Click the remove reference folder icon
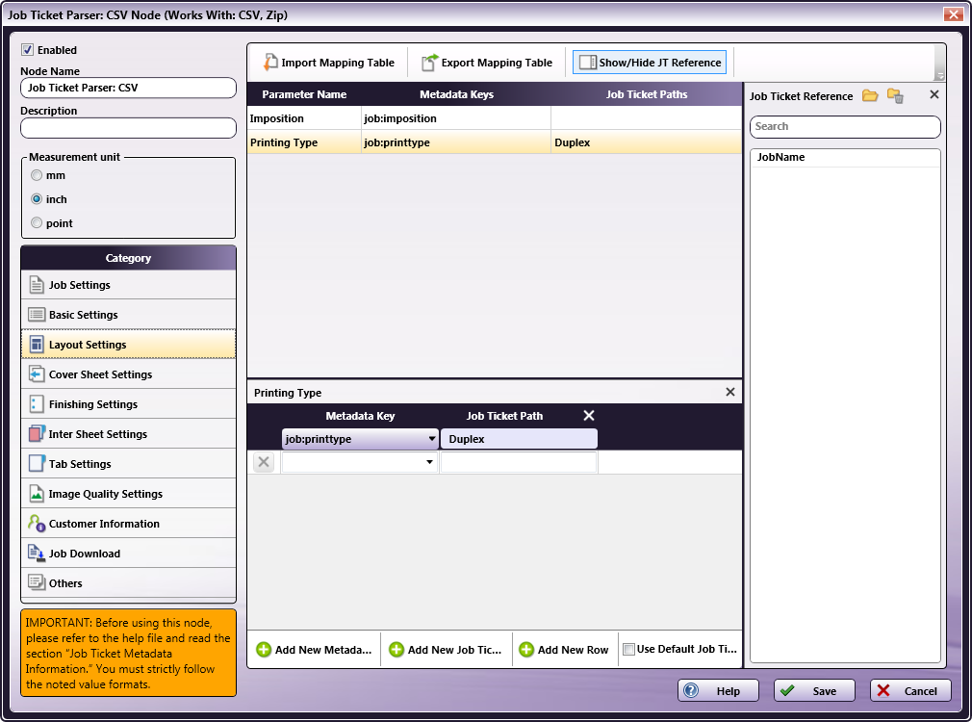The height and width of the screenshot is (722, 972). tap(895, 95)
